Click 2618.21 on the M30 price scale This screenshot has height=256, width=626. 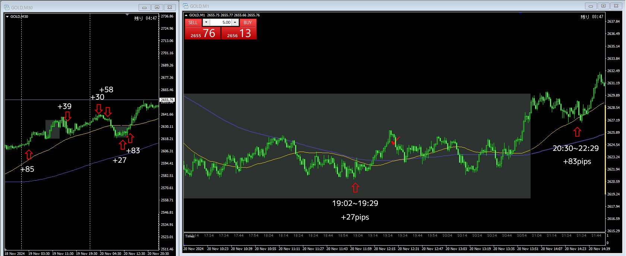(x=167, y=139)
